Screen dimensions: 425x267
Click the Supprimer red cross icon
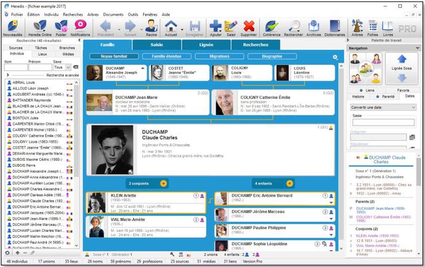coord(249,28)
